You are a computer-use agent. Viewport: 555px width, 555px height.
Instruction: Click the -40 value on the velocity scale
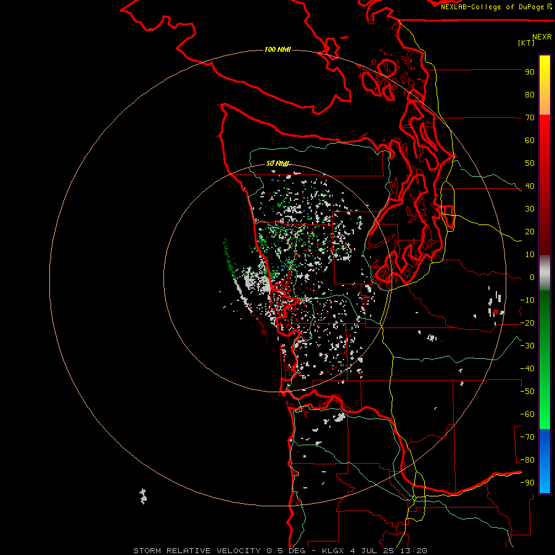tap(527, 369)
